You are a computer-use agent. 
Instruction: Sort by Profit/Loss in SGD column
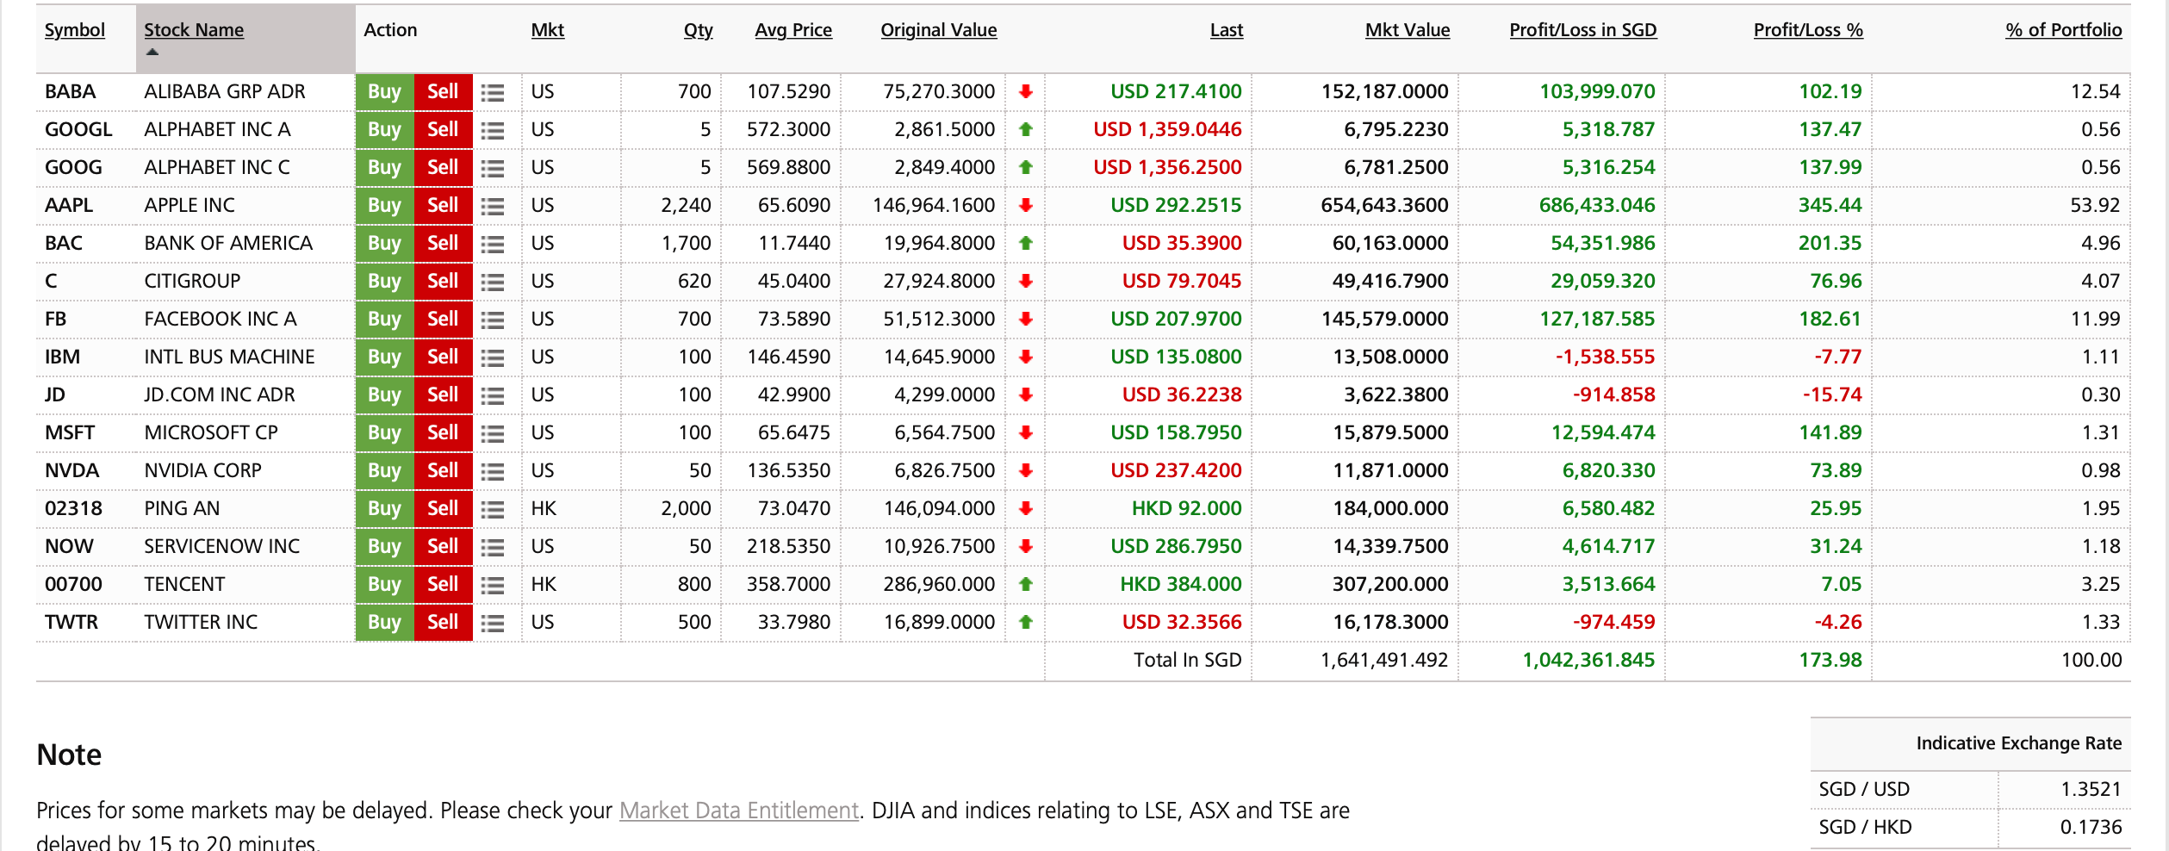point(1582,30)
